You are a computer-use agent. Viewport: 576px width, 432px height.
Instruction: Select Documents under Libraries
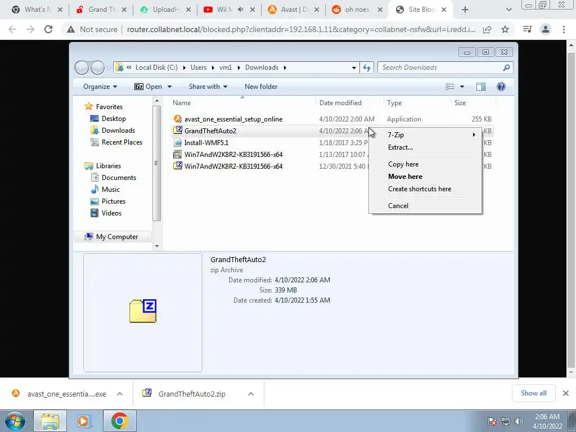click(119, 177)
